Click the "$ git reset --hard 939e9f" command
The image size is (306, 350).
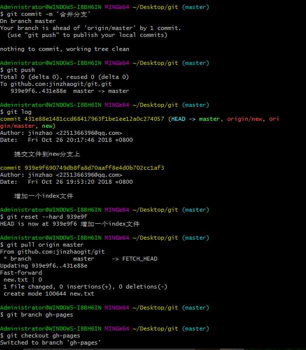tap(43, 217)
